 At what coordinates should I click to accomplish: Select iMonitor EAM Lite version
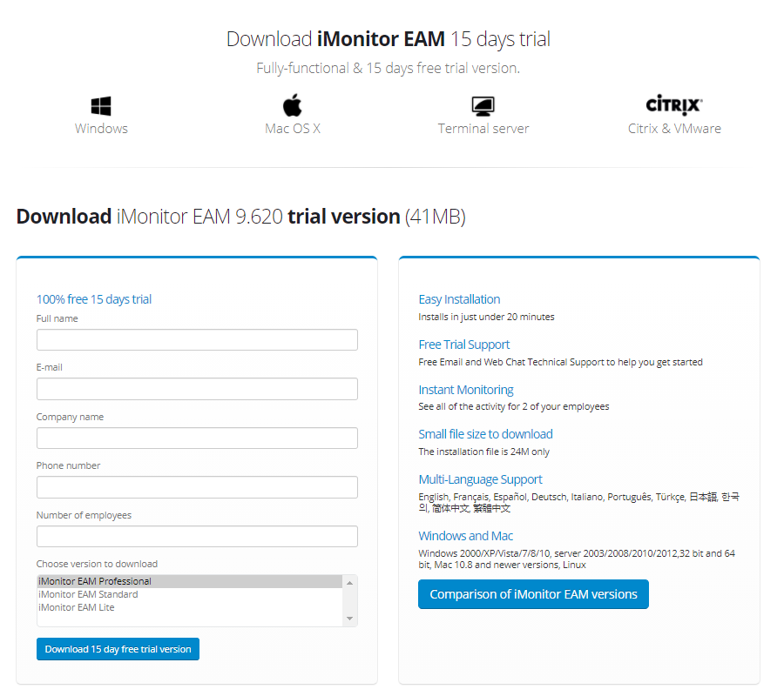[190, 607]
